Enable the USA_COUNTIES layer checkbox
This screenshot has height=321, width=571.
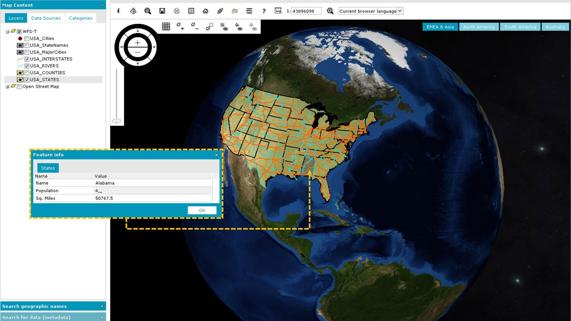click(27, 73)
